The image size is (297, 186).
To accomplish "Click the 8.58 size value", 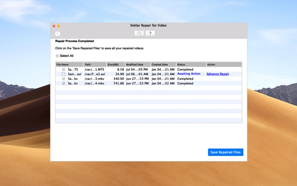I will pyautogui.click(x=121, y=69).
